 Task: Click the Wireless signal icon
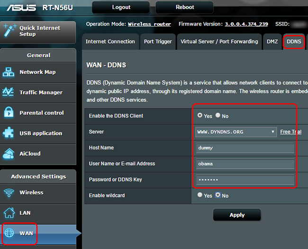point(9,193)
